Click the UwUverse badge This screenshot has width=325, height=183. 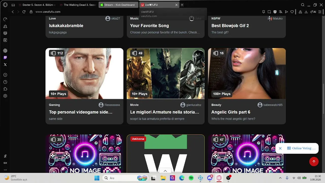click(138, 139)
